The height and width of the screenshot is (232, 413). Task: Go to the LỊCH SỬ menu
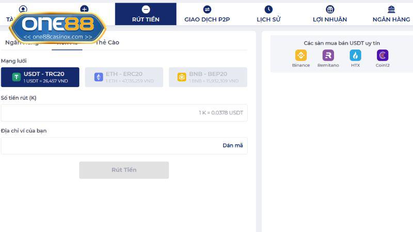(x=268, y=20)
